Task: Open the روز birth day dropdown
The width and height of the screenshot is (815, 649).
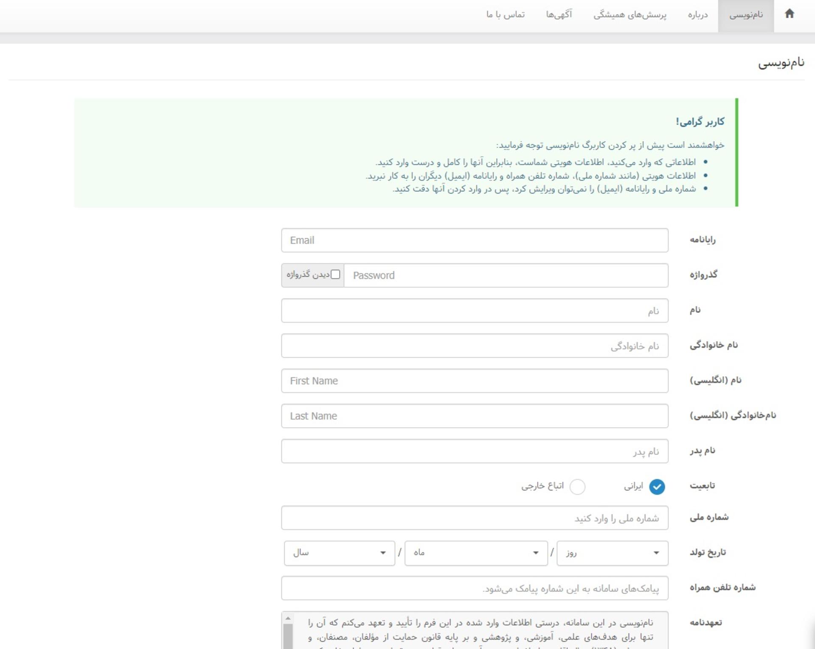Action: 613,553
